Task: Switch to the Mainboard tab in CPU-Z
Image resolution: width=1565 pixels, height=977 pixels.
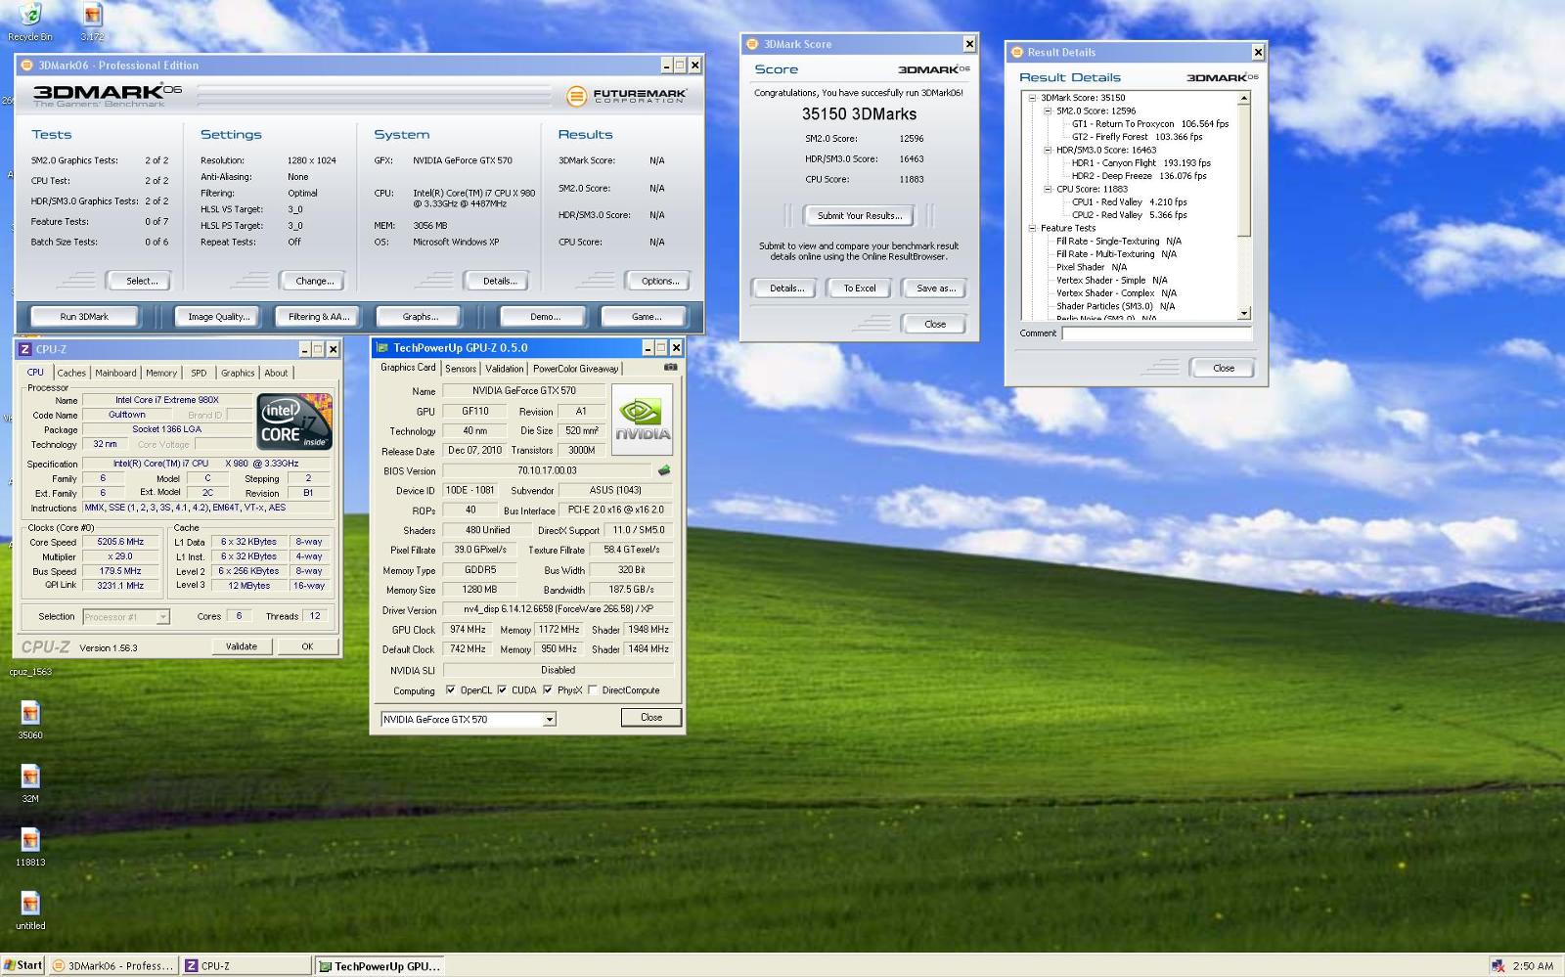Action: pos(115,373)
